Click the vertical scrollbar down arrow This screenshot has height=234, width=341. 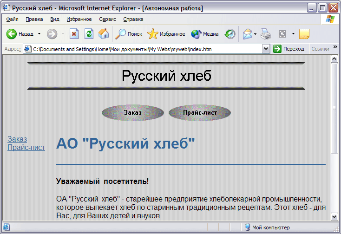[334, 216]
